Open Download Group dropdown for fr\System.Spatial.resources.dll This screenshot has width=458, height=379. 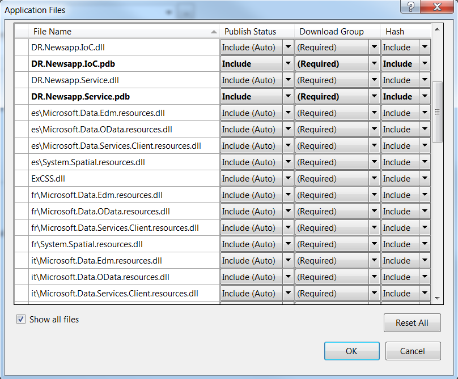[374, 244]
